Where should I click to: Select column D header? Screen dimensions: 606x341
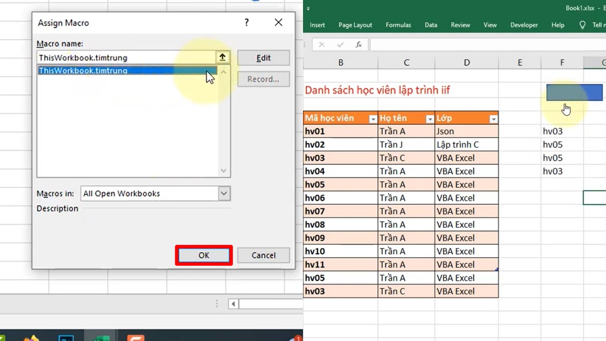click(467, 63)
